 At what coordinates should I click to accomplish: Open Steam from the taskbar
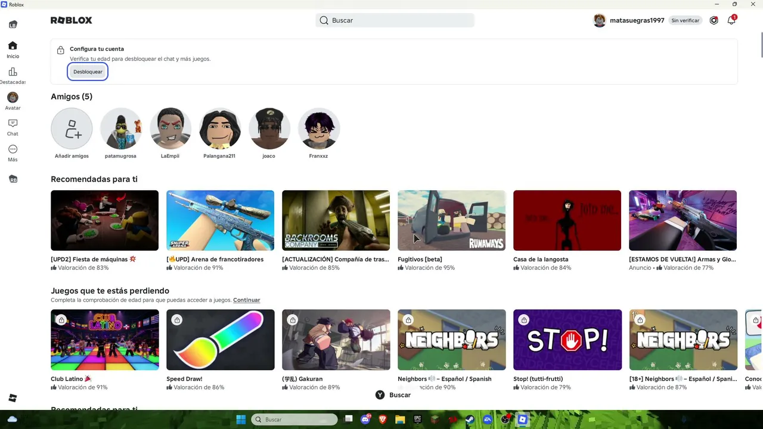pyautogui.click(x=470, y=419)
